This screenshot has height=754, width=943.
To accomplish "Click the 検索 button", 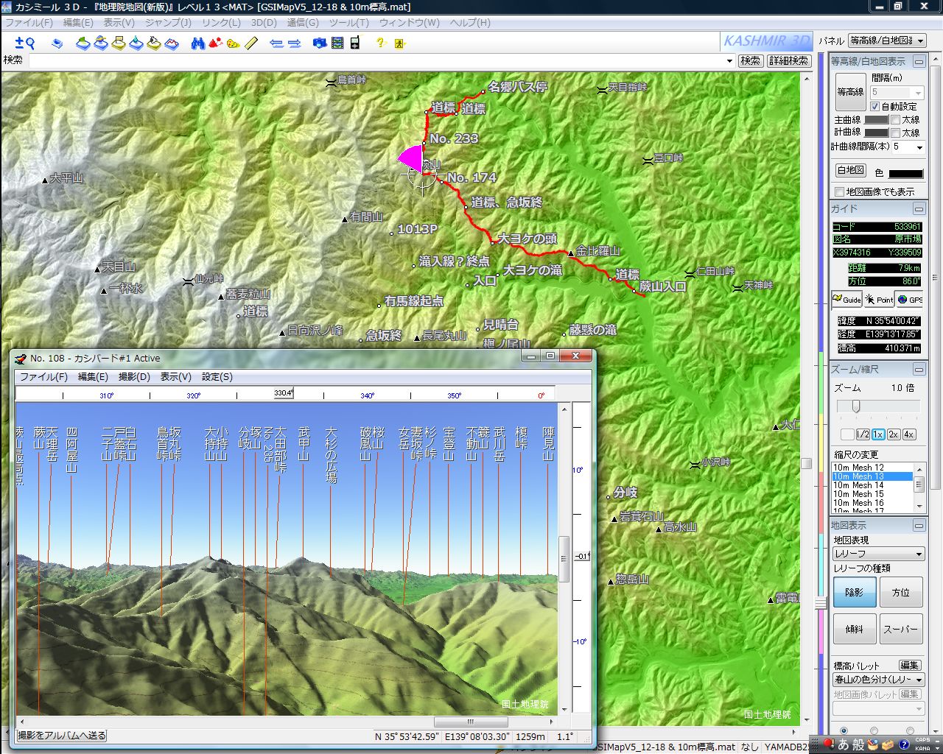I will coord(750,60).
